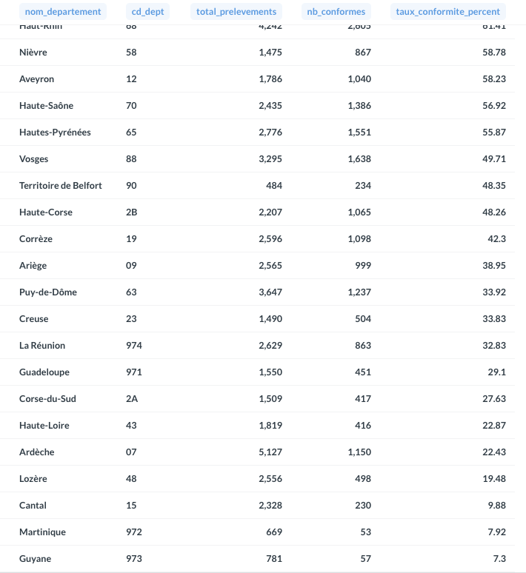Select the Nièvre department cell

tap(33, 53)
